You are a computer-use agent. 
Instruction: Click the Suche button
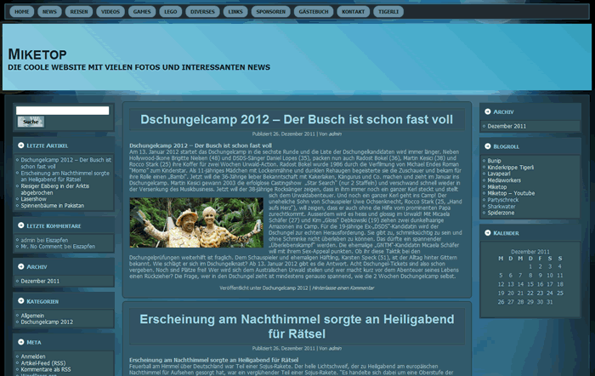coord(31,122)
